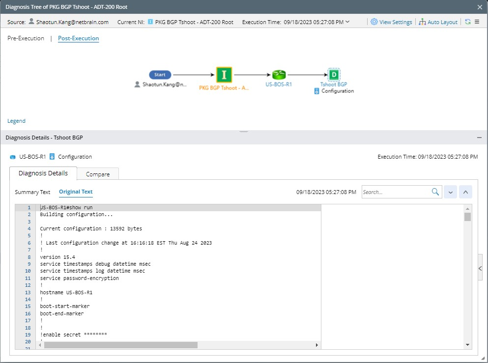The width and height of the screenshot is (488, 363).
Task: Jump to next search result
Action: click(x=450, y=192)
